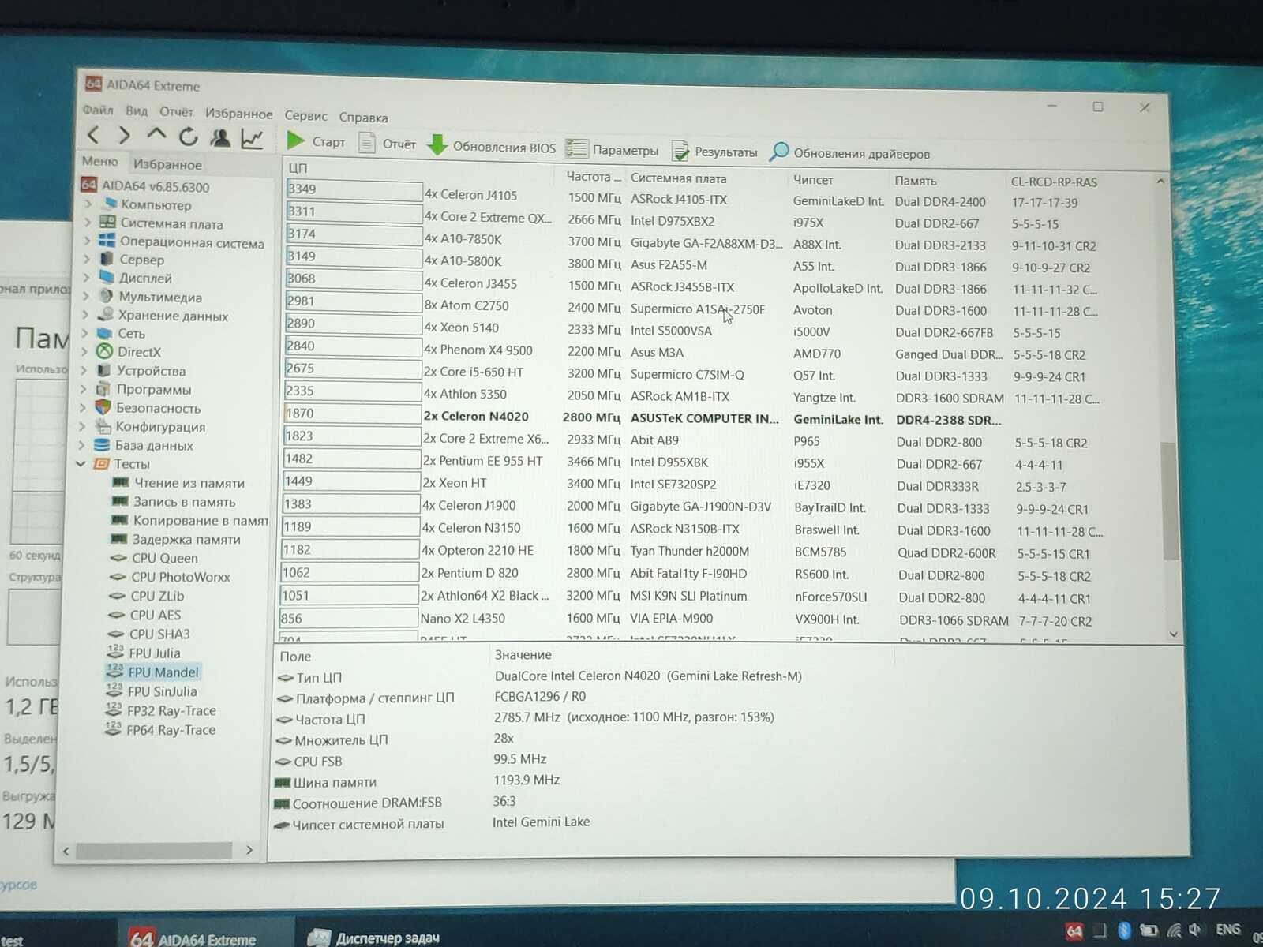Open Обновления BIOS in the toolbar

tap(492, 147)
